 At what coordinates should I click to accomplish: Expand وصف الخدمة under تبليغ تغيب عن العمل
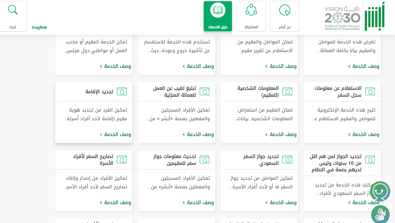point(198,134)
